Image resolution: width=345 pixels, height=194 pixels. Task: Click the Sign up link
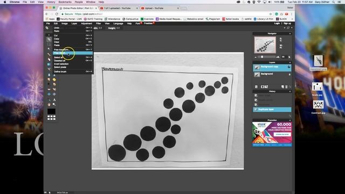[287, 24]
